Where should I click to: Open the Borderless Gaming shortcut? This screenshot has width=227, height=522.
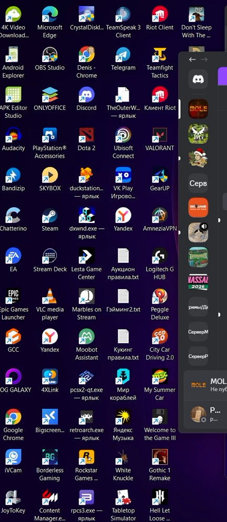[x=50, y=458]
